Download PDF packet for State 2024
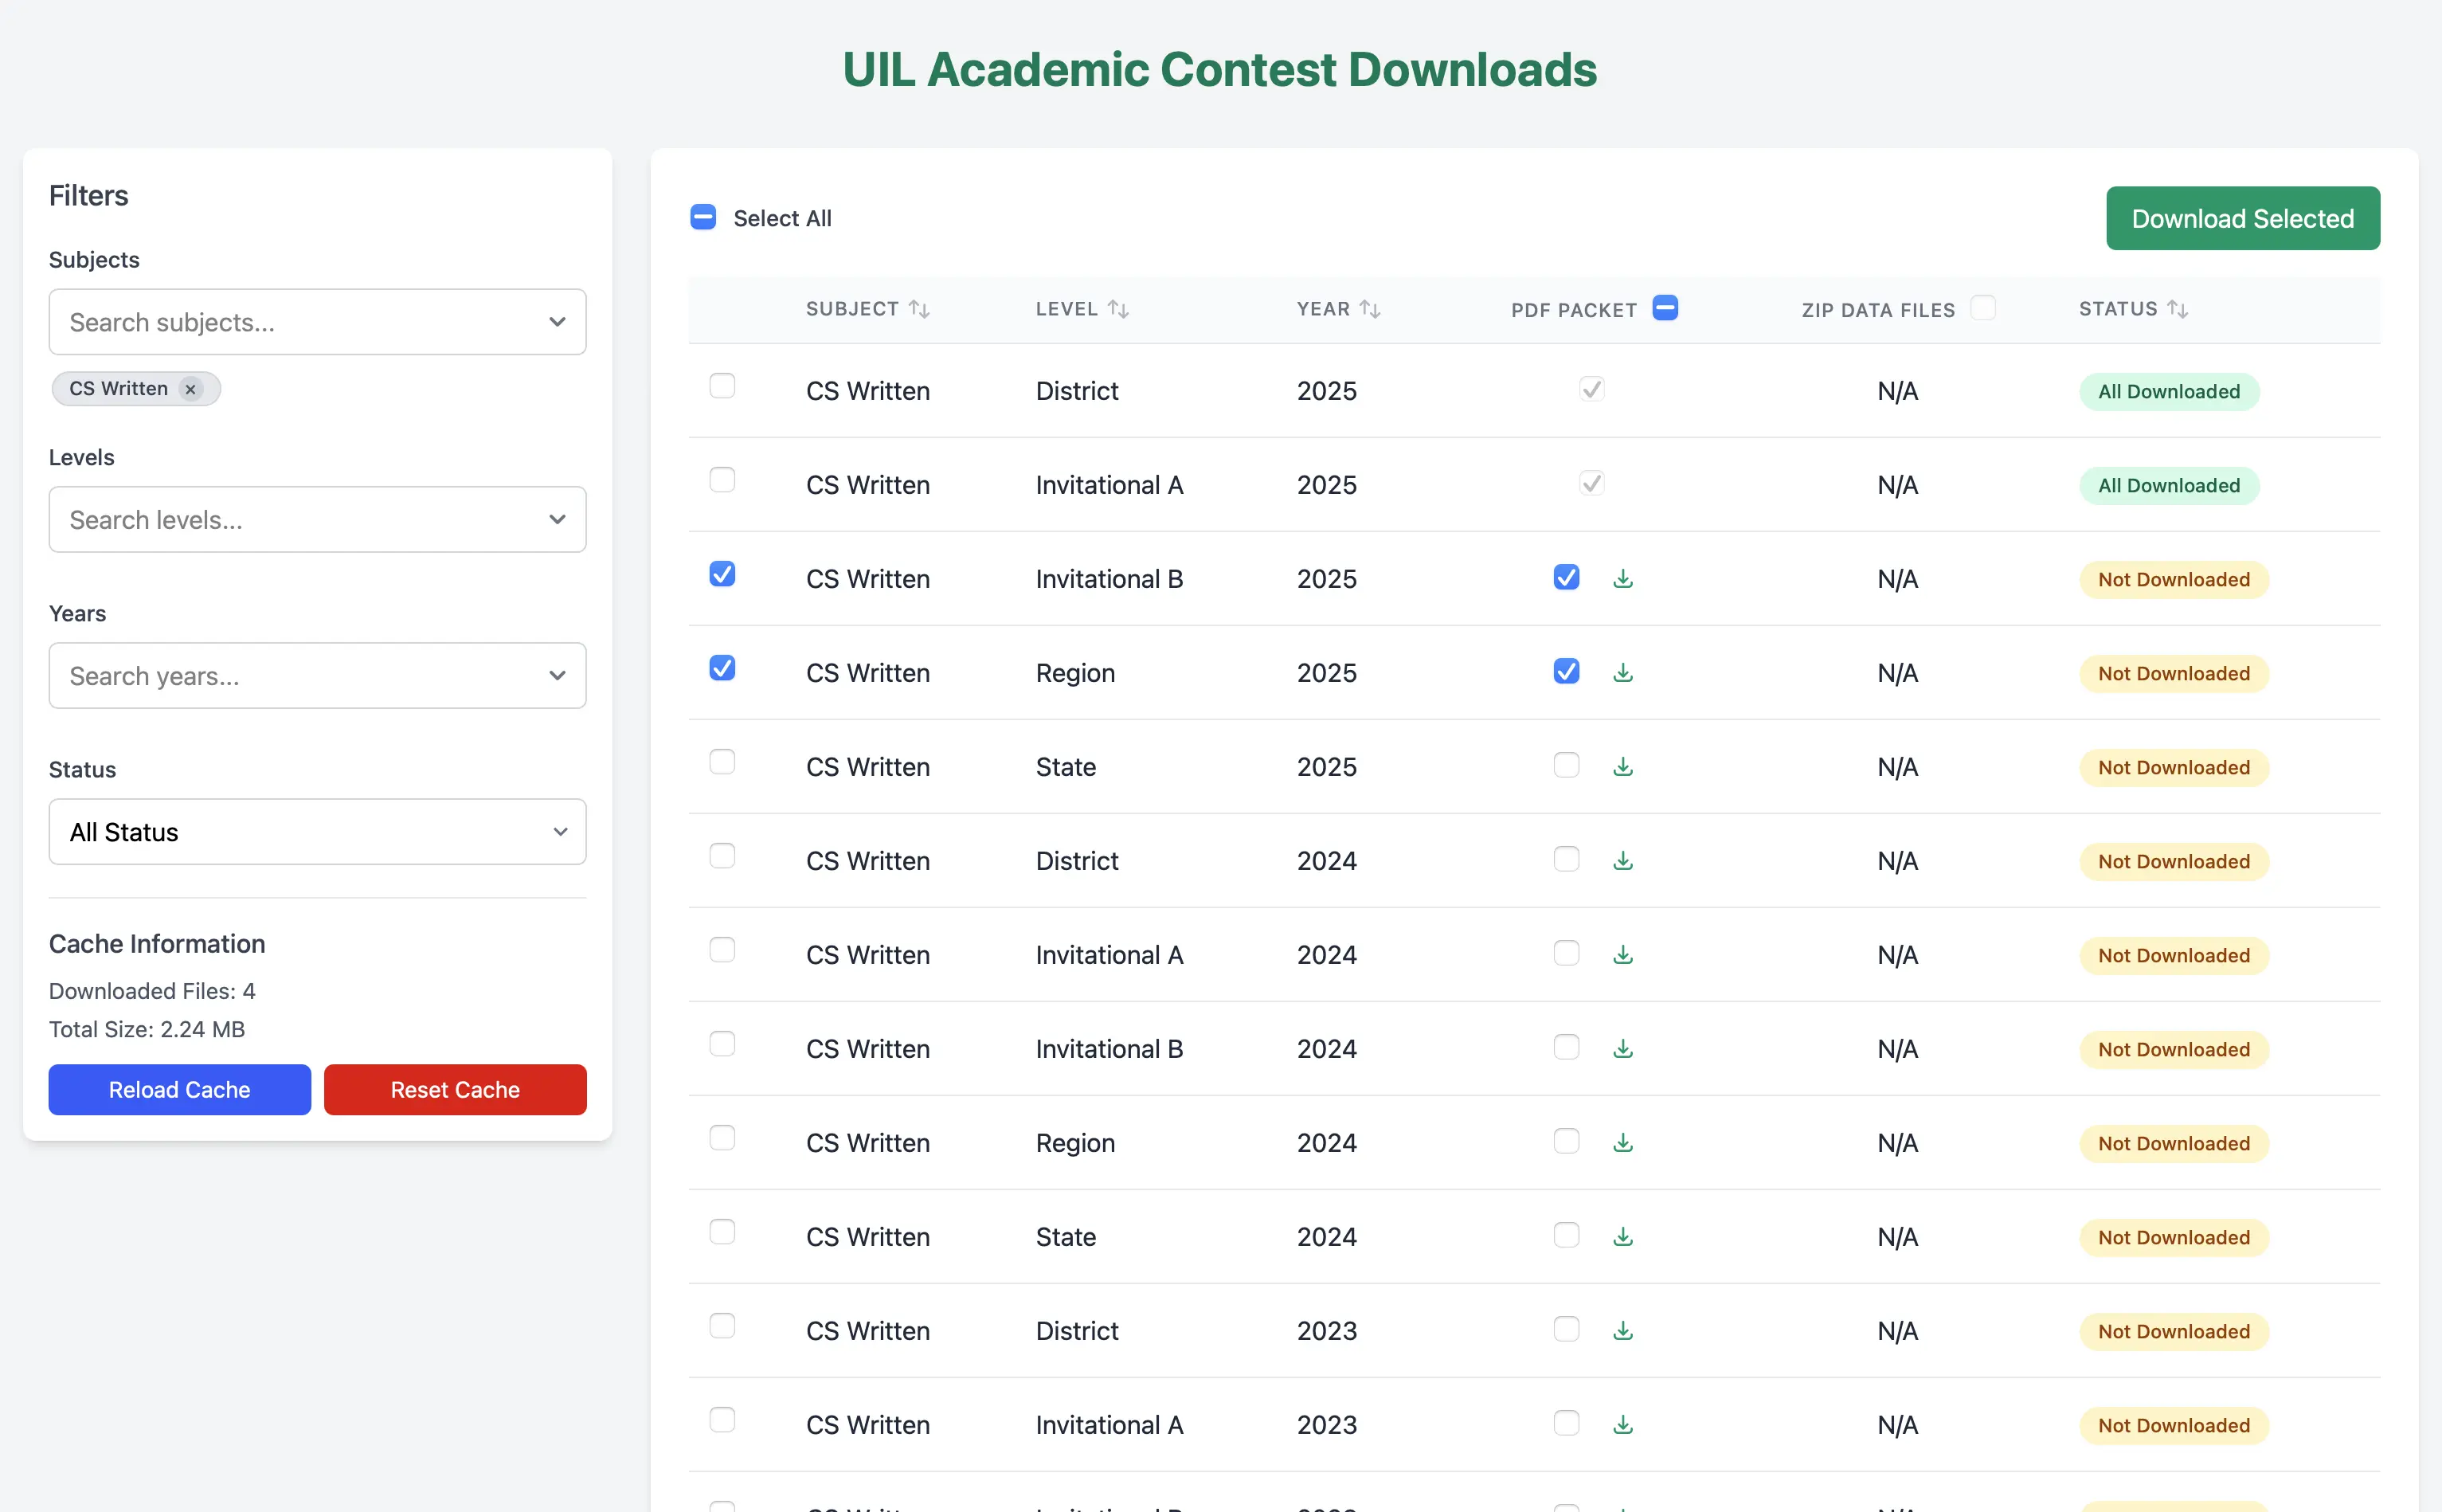The image size is (2442, 1512). (x=1622, y=1236)
